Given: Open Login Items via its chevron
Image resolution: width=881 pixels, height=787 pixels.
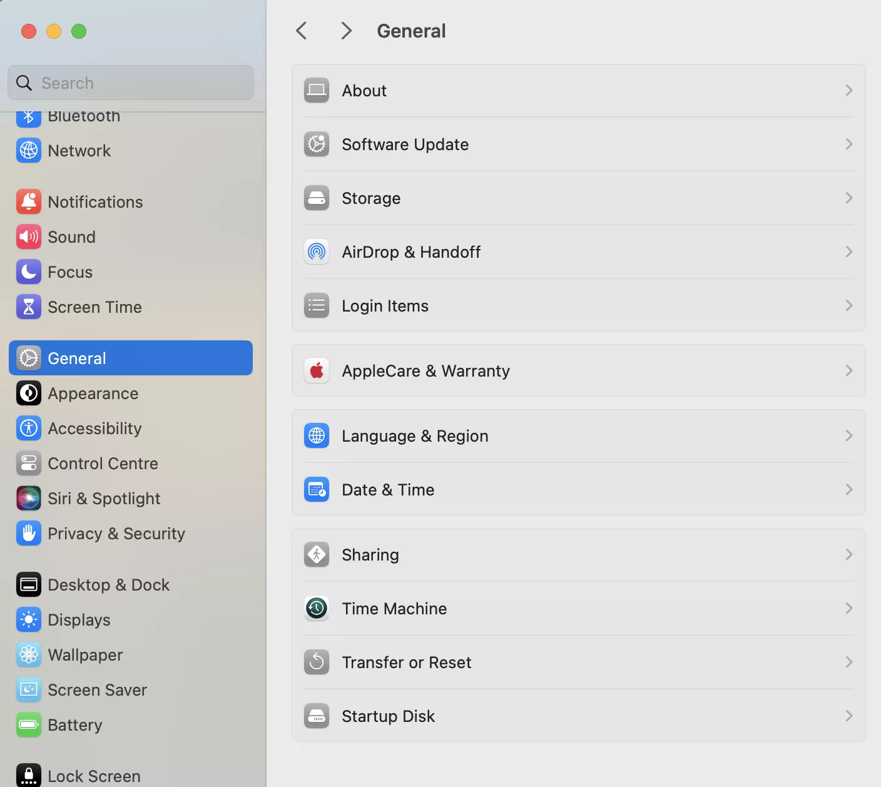Looking at the screenshot, I should pyautogui.click(x=848, y=305).
